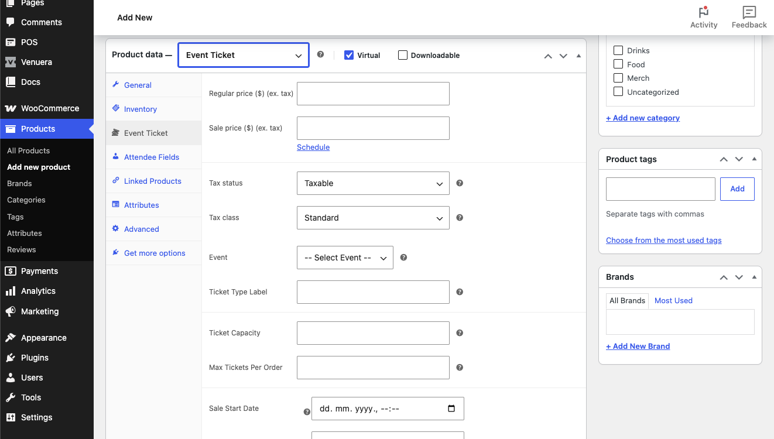Move Product data panel up
This screenshot has width=774, height=439.
click(548, 56)
